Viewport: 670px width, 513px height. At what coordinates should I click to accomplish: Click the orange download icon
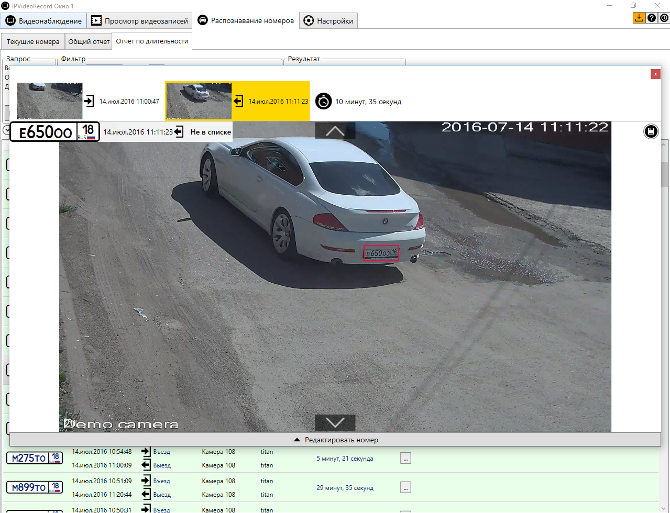pyautogui.click(x=639, y=18)
